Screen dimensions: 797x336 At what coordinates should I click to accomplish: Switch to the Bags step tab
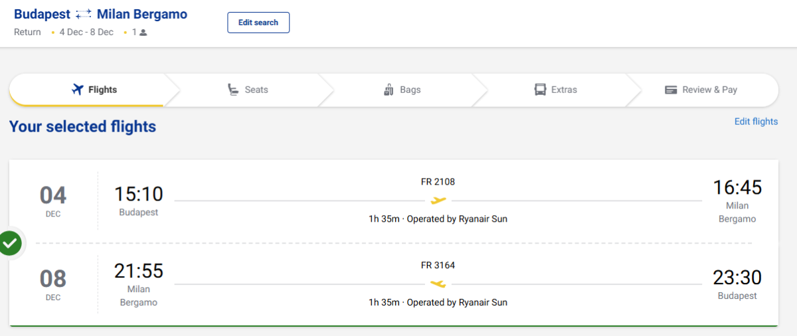click(402, 90)
